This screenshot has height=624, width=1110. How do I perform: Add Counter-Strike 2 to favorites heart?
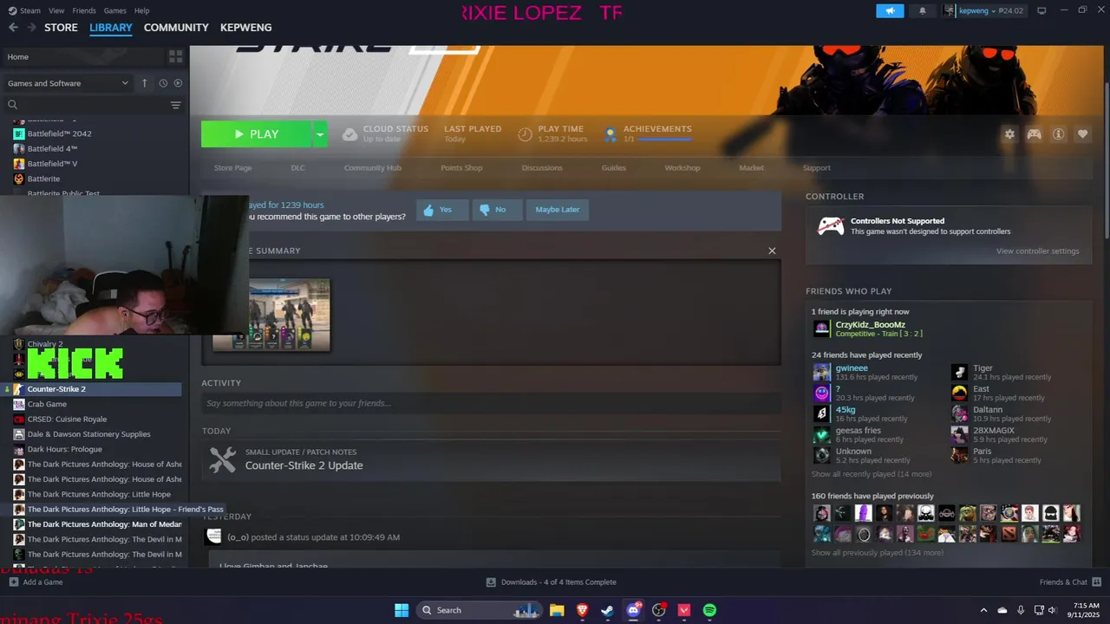click(1082, 134)
